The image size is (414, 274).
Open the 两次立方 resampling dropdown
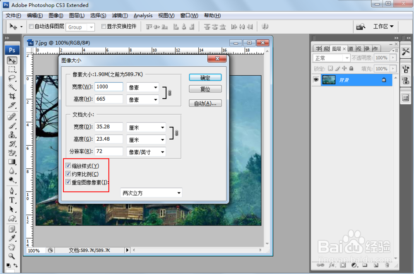coord(151,192)
